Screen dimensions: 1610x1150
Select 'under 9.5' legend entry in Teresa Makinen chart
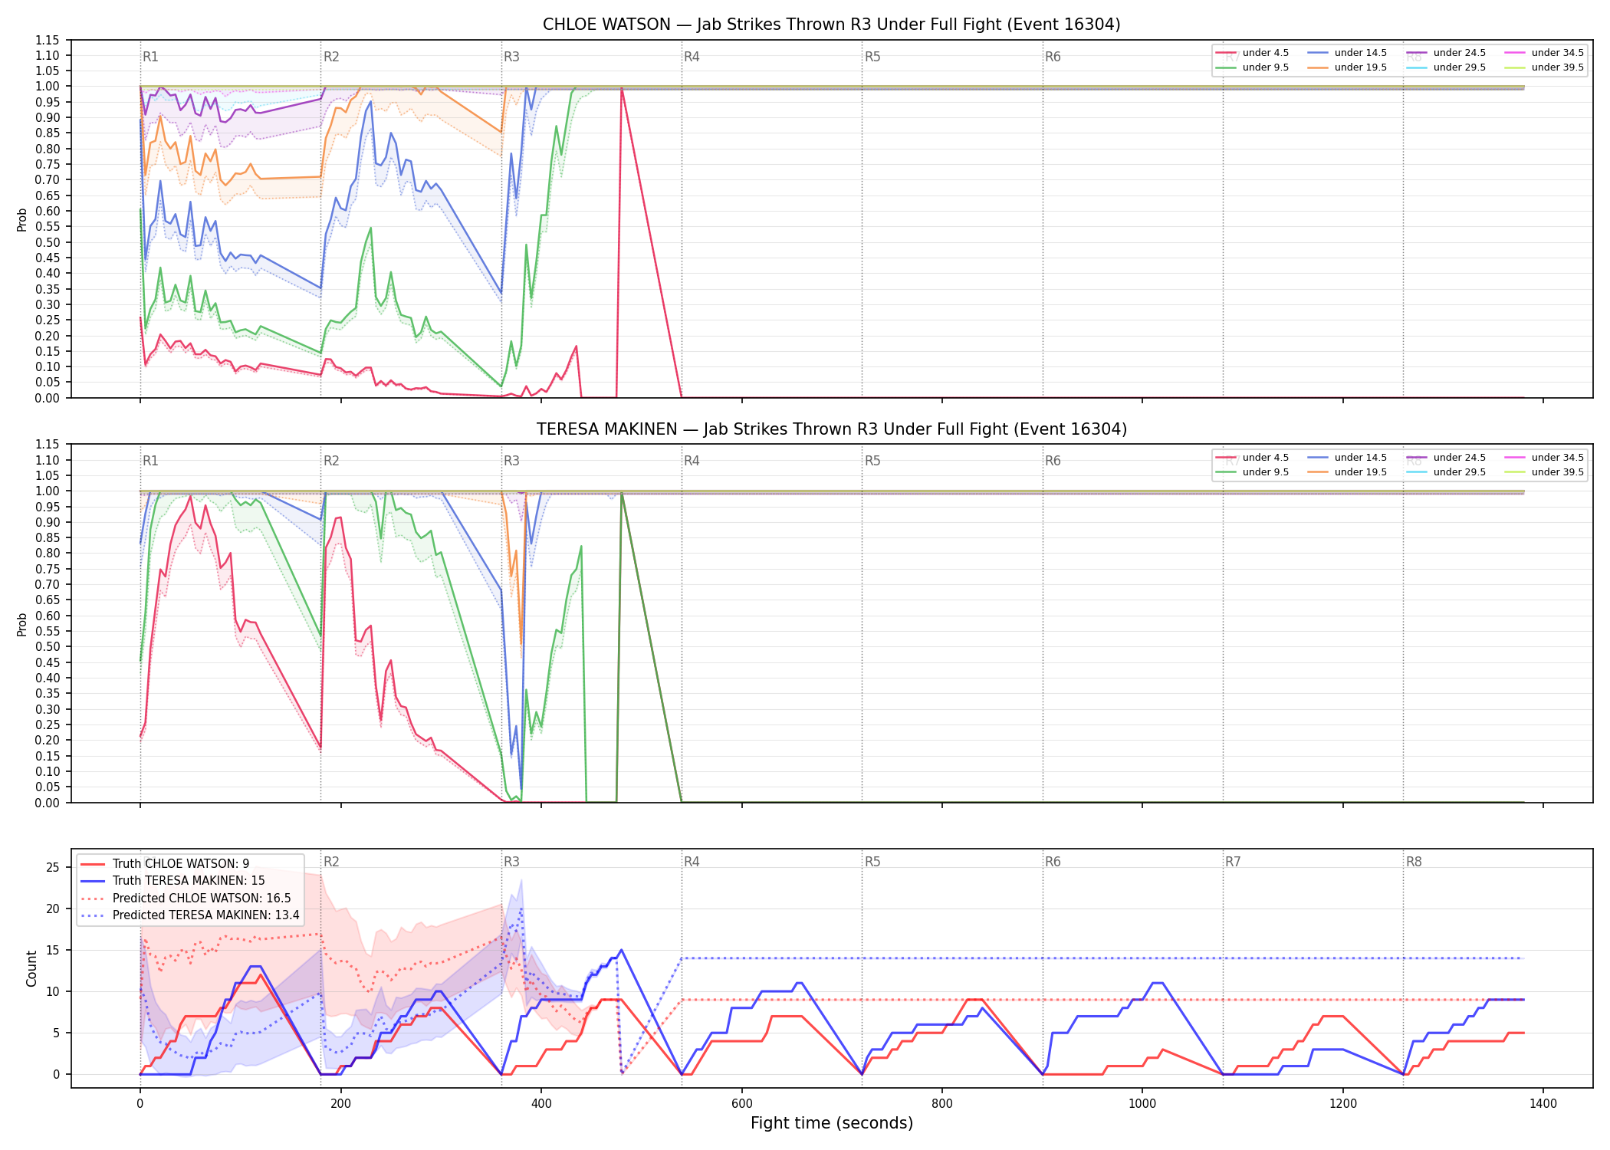pyautogui.click(x=1252, y=472)
